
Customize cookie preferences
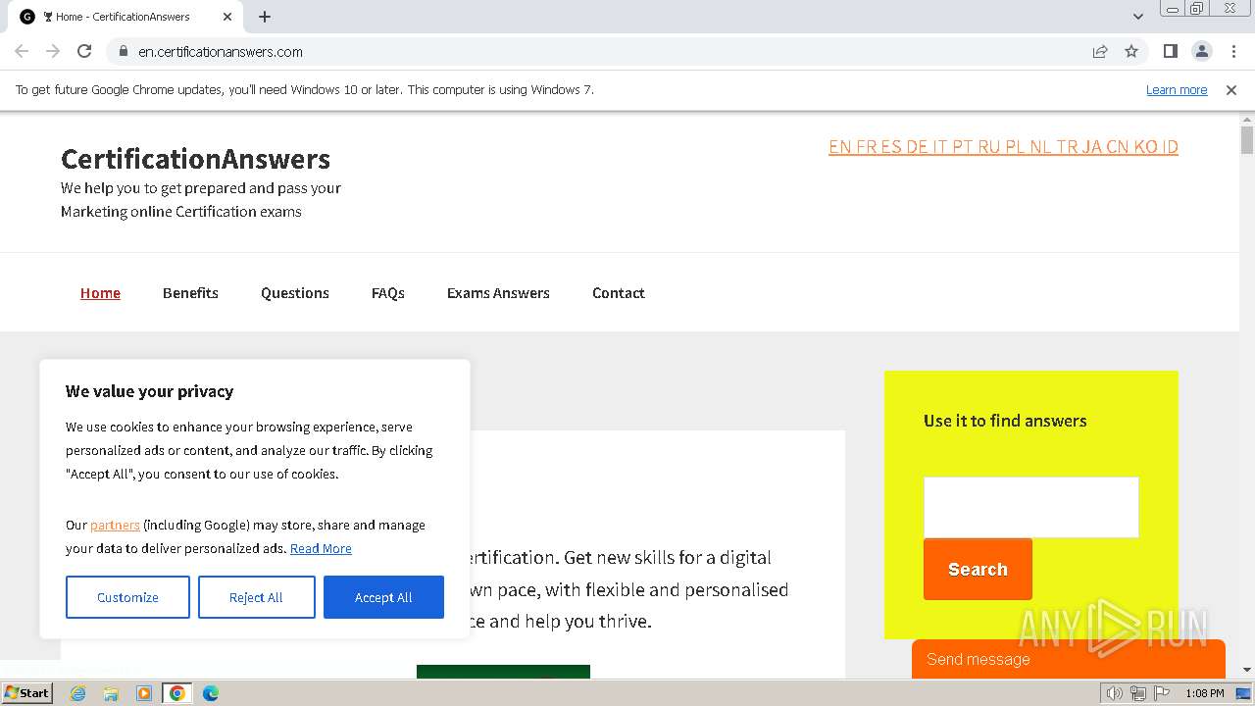point(127,597)
